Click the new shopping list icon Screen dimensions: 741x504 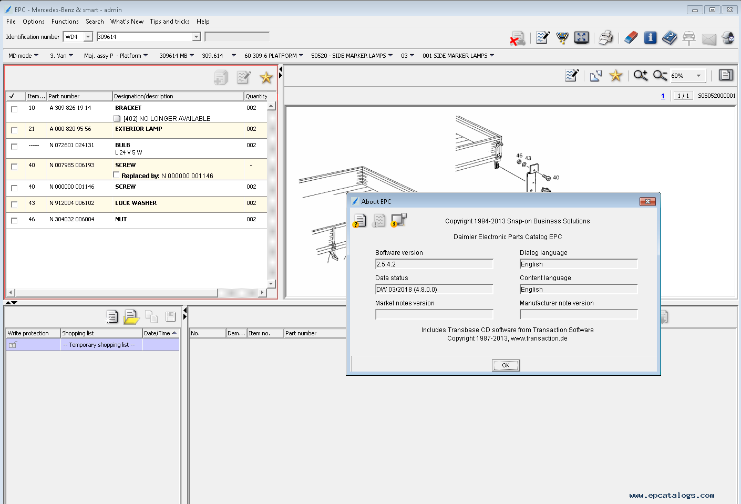click(111, 316)
